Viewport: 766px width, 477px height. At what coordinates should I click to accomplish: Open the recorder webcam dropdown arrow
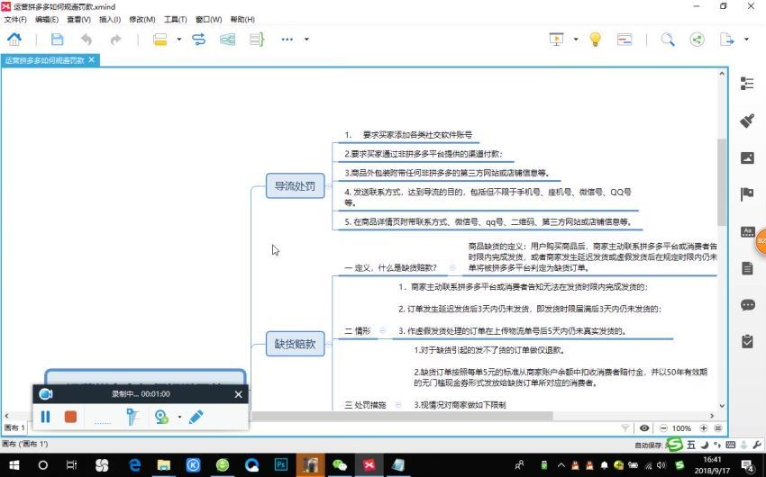point(179,417)
